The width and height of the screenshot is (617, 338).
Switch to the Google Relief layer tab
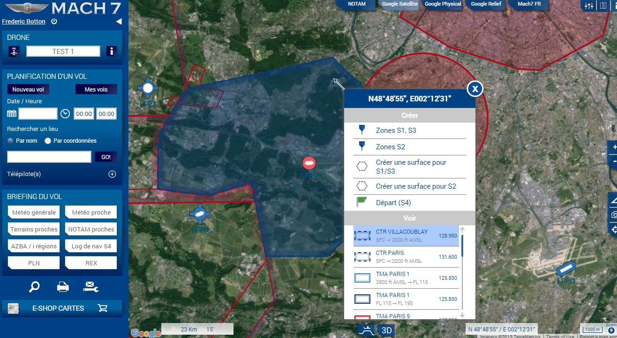(486, 4)
